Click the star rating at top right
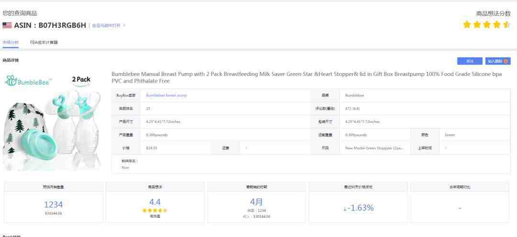 [486, 25]
